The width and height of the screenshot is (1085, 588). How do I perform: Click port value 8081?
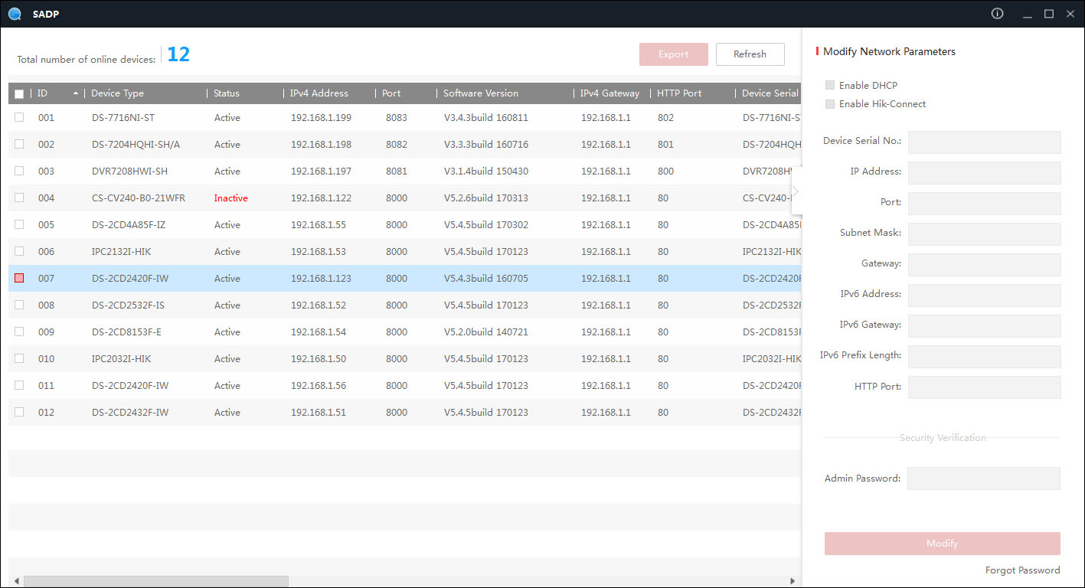pos(397,171)
